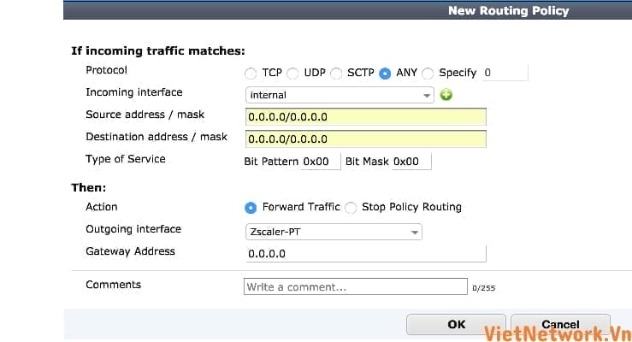Click the Specify protocol number field
Viewport: 632px width, 342px height.
[x=505, y=74]
